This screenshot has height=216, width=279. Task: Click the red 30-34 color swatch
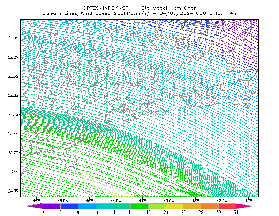point(227,206)
